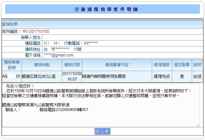This screenshot has height=140, width=205.
Task: Select location cell 國道五號北向2公里
Action: coord(42,76)
